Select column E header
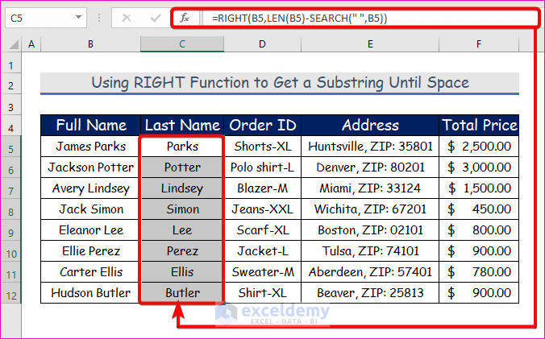Screen dimensions: 545x339 [x=370, y=44]
